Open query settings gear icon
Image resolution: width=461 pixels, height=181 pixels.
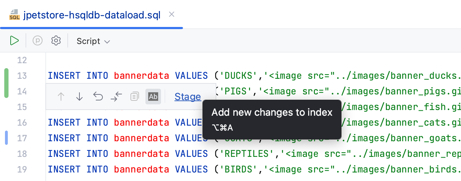coord(56,41)
